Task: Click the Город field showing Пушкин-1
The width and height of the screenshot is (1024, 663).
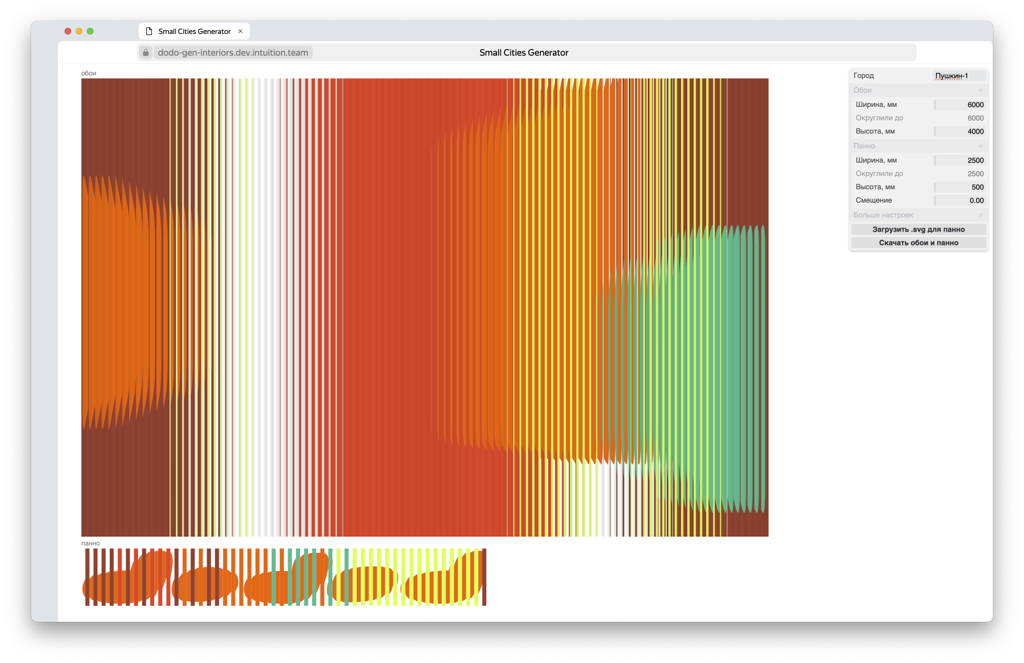Action: point(959,76)
